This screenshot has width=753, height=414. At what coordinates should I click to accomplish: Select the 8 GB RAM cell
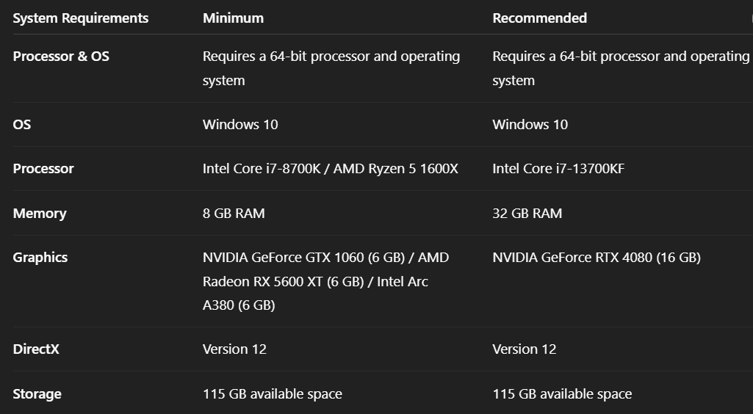pos(234,214)
